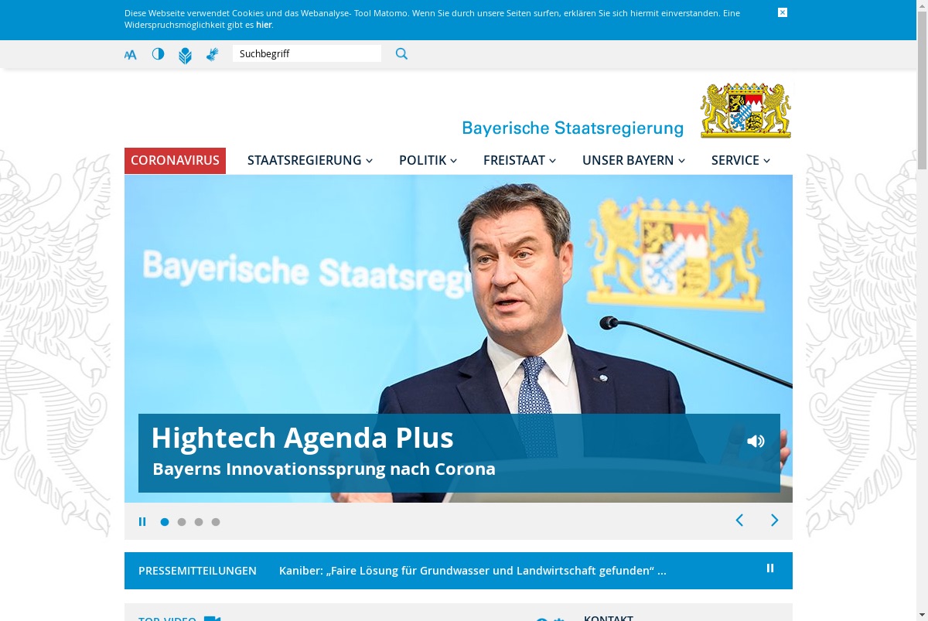
Task: Expand the STAATSREGIERUNG menu
Action: point(310,161)
